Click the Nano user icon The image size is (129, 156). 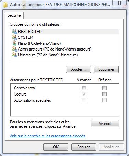[15, 43]
